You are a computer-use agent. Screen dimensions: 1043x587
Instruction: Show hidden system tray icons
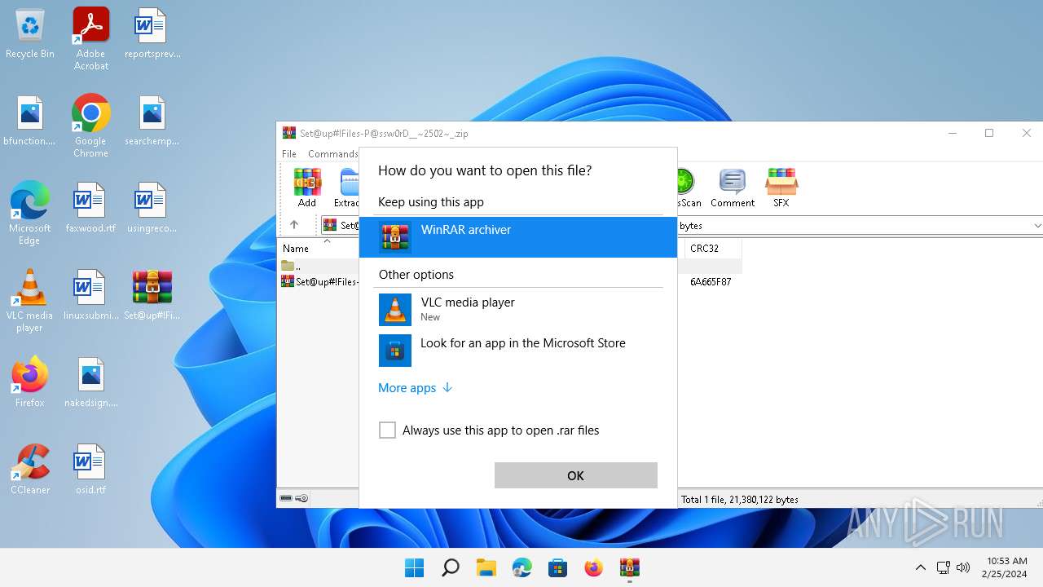(921, 567)
